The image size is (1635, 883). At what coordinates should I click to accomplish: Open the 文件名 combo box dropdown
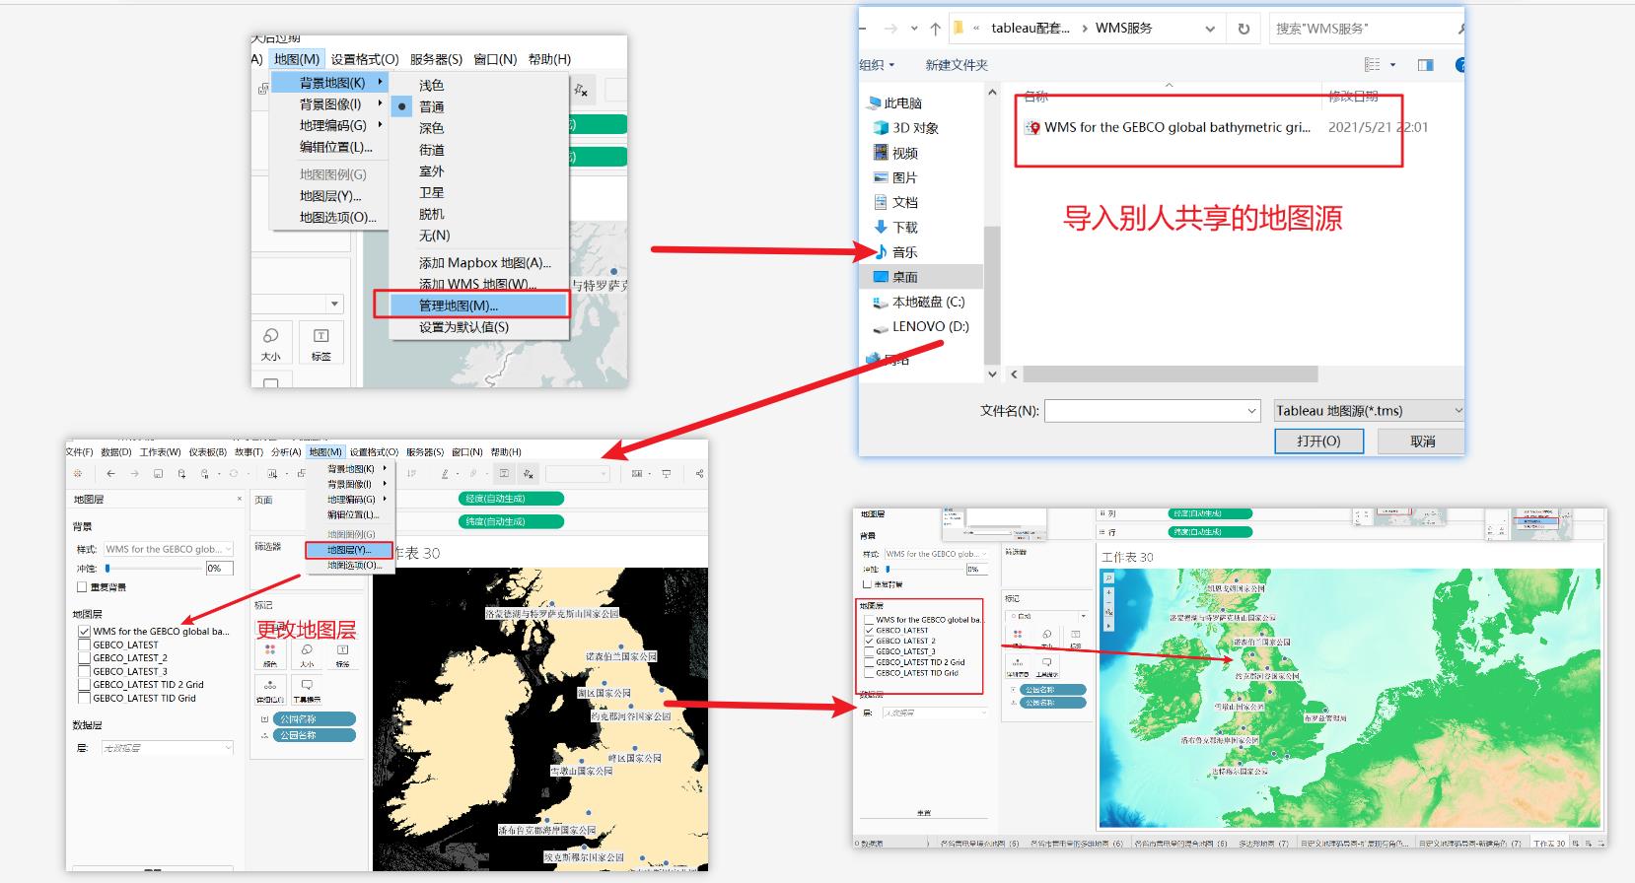pos(1251,411)
